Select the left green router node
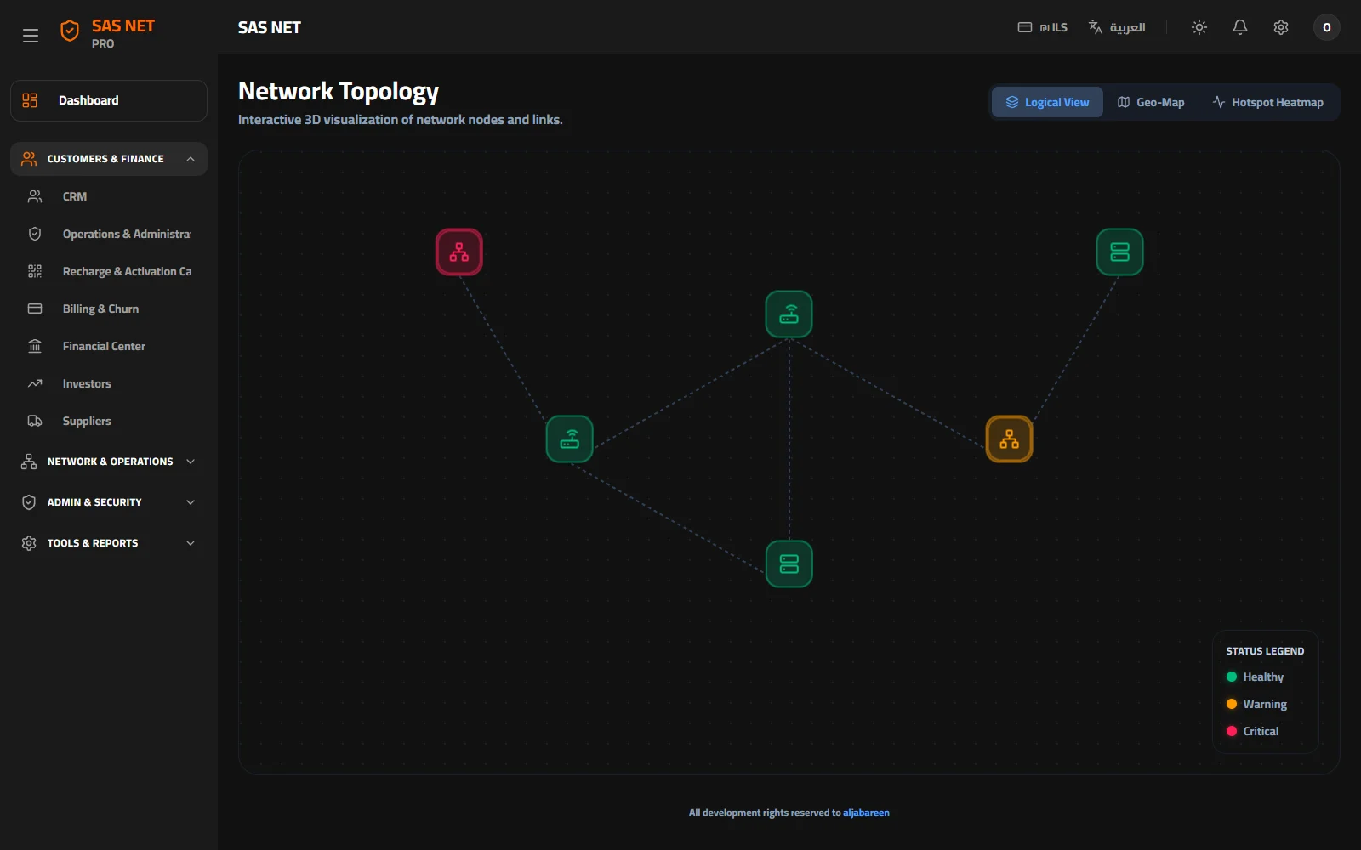The height and width of the screenshot is (850, 1361). tap(570, 439)
